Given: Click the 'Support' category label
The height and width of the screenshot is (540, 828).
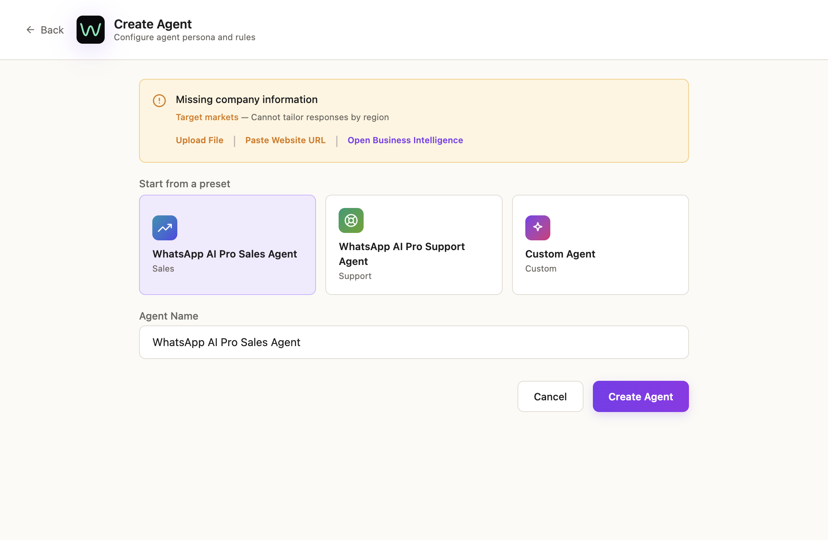Looking at the screenshot, I should click(x=355, y=276).
